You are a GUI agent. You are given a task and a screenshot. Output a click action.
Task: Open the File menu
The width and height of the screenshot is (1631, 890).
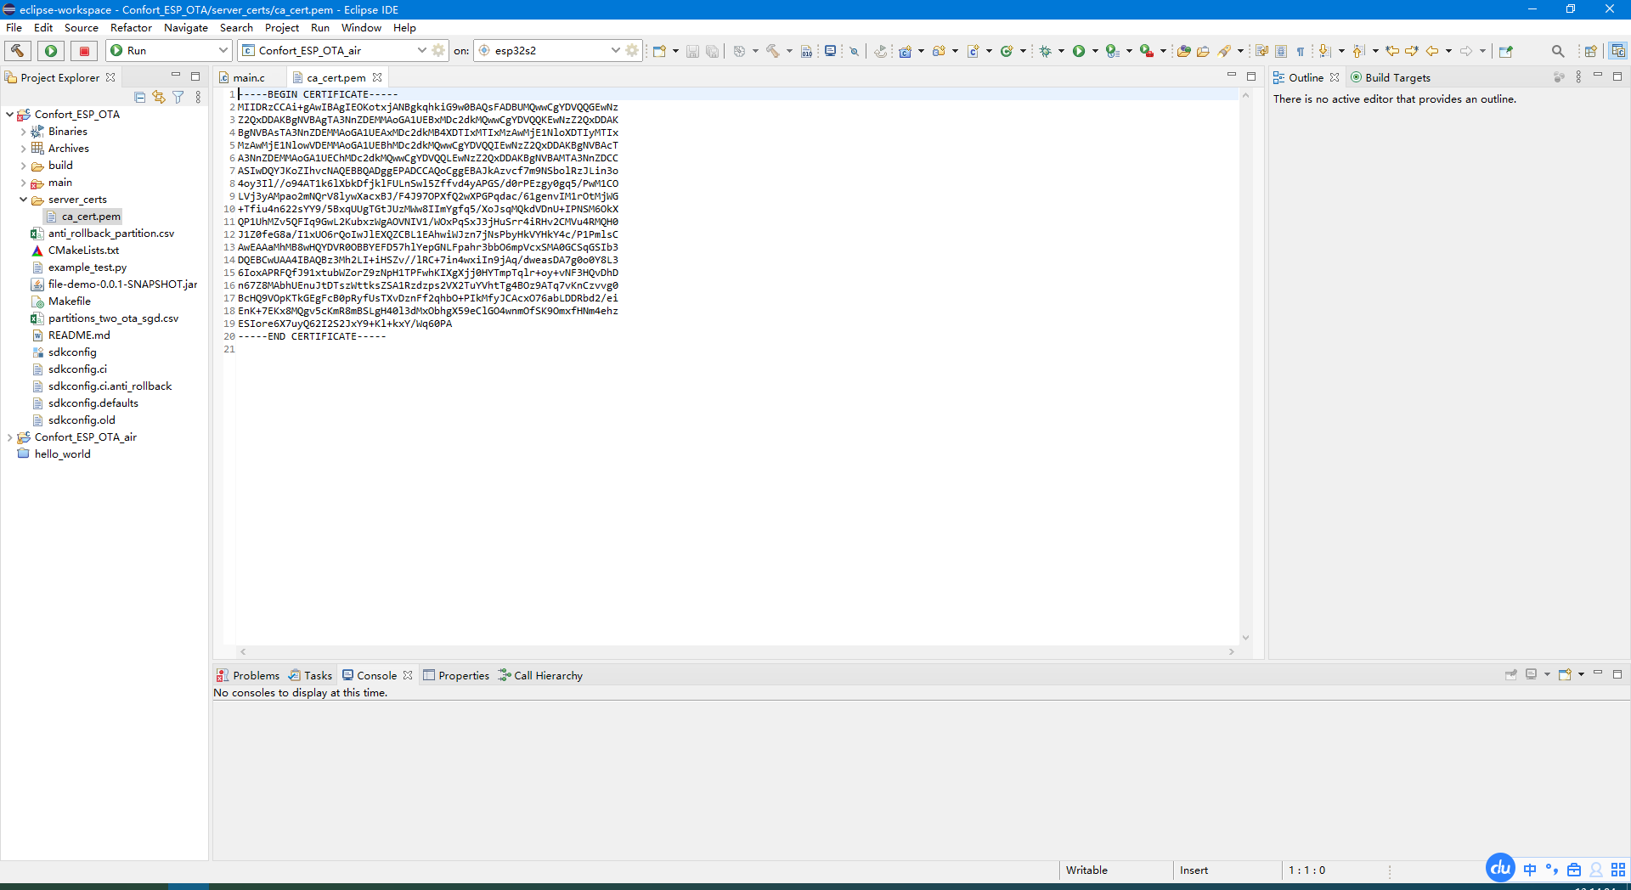(x=14, y=27)
